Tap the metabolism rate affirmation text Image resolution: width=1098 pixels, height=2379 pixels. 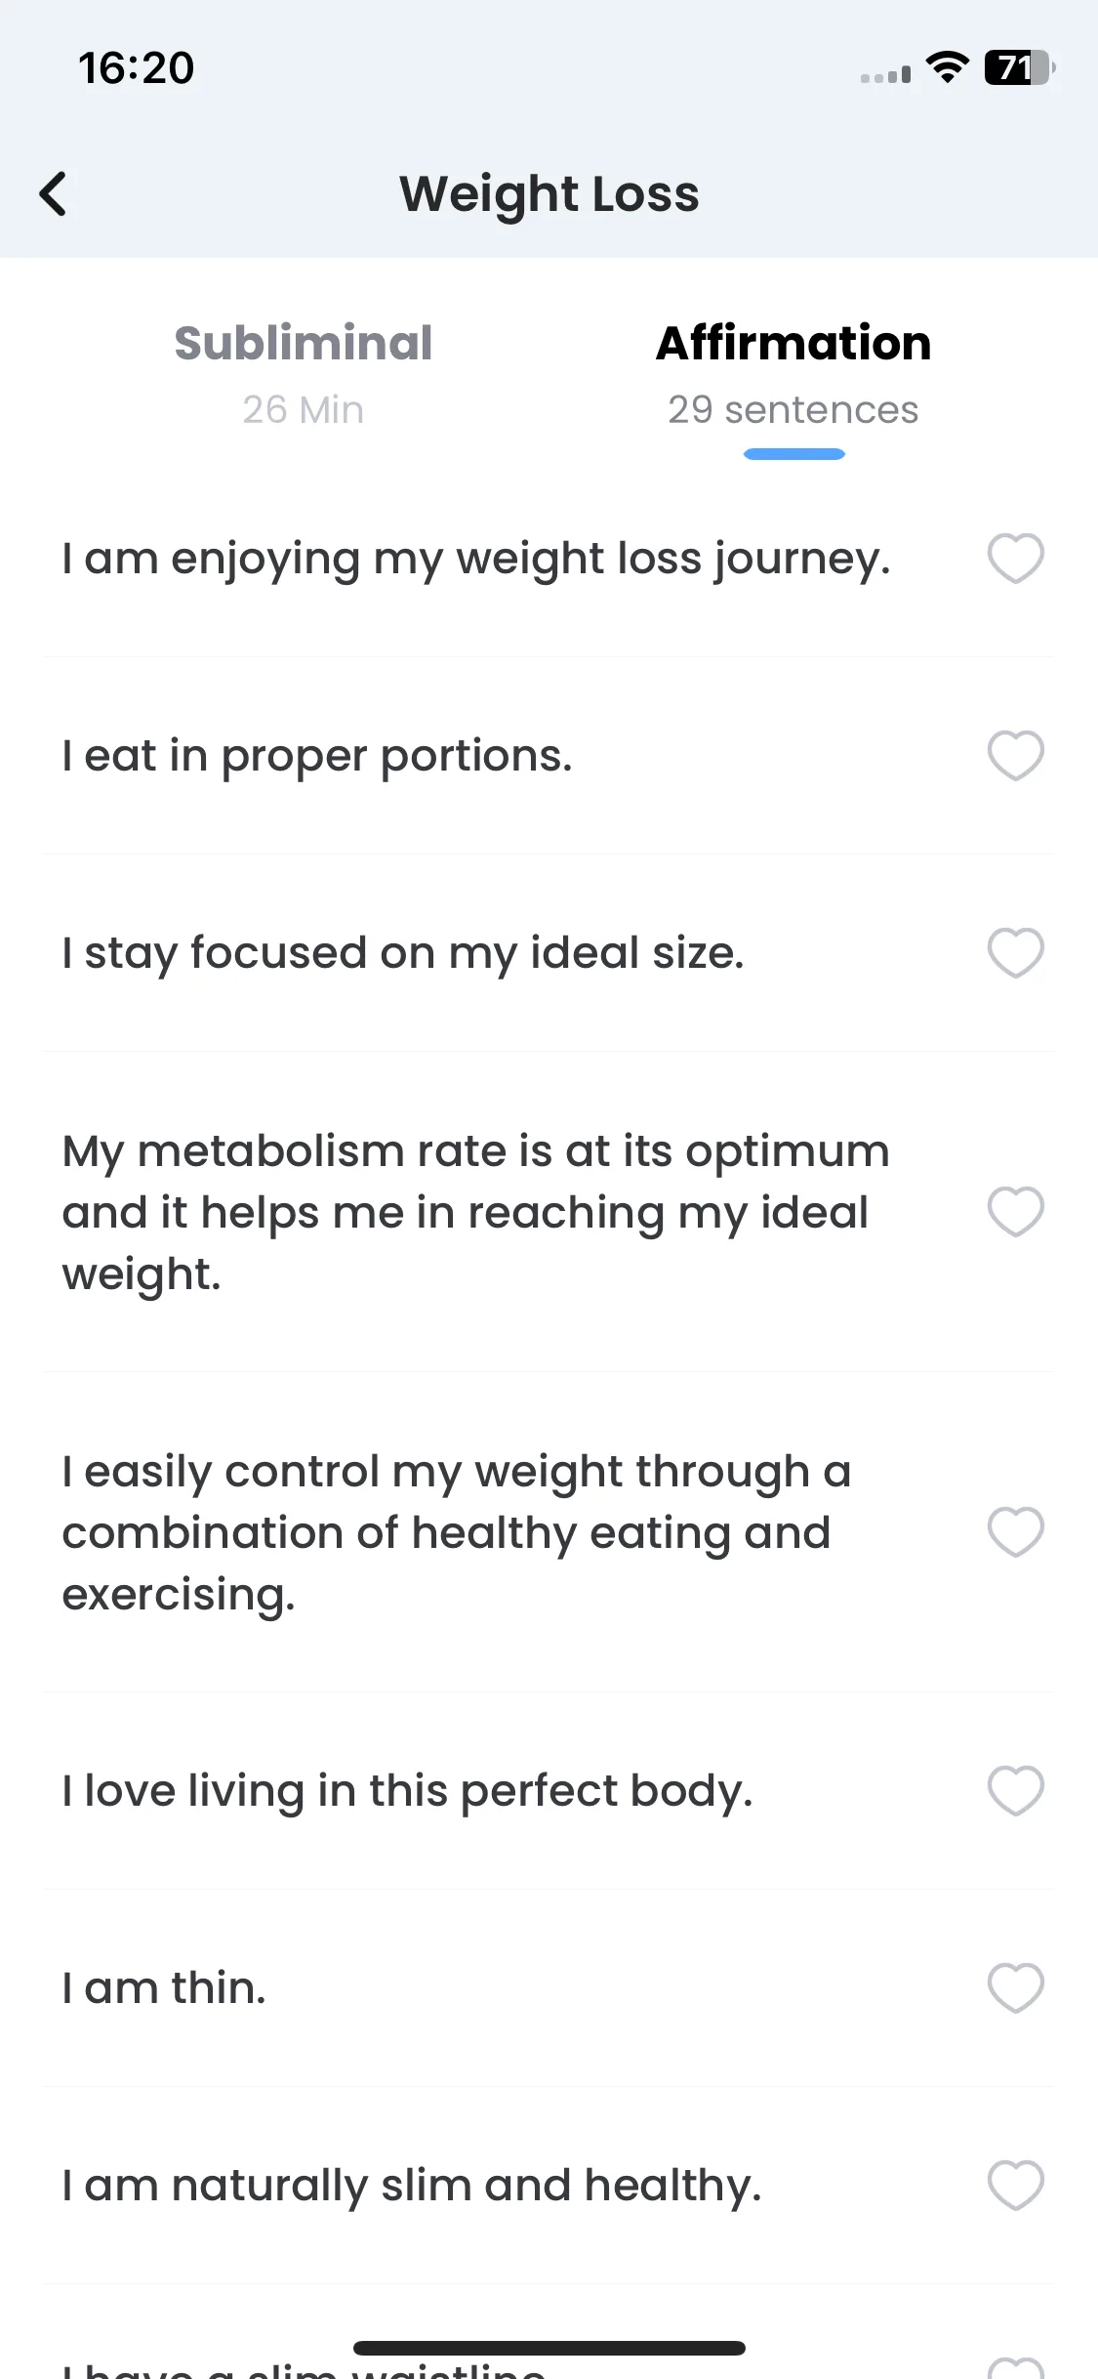(x=476, y=1212)
